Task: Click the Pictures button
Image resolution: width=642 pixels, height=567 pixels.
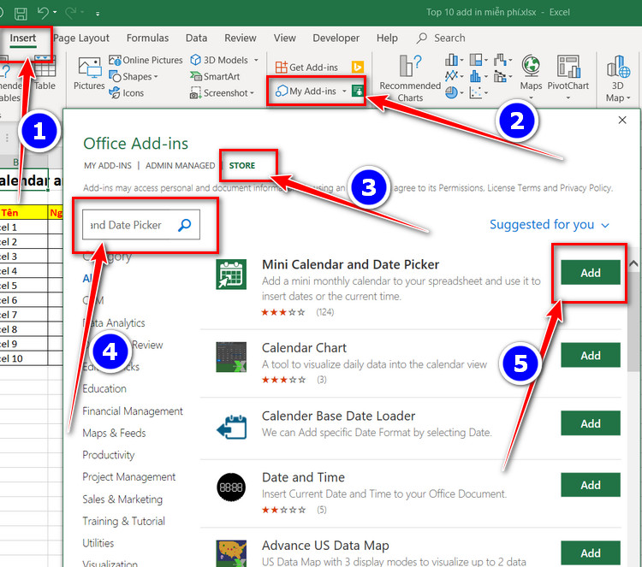Action: click(89, 74)
